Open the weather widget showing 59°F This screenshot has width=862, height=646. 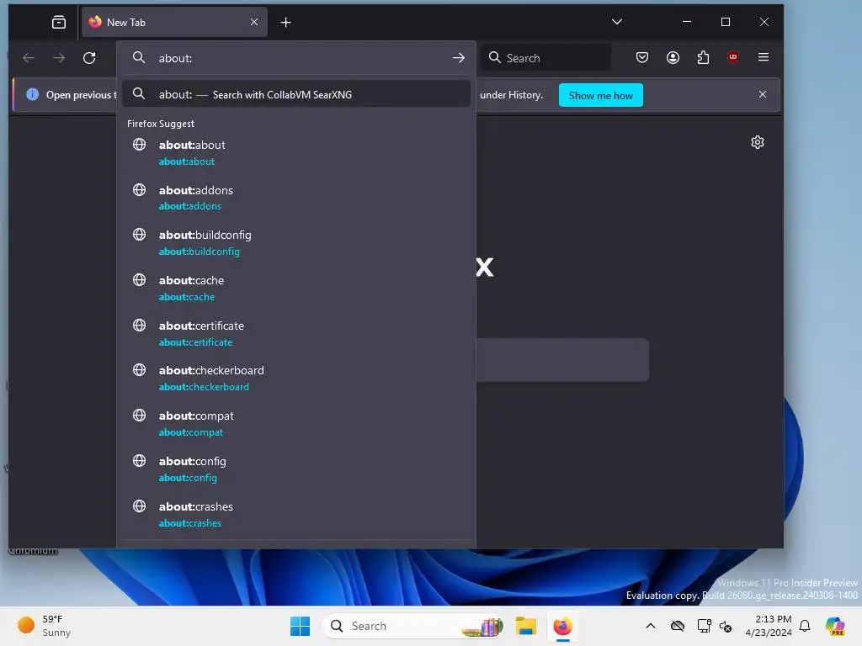[45, 626]
